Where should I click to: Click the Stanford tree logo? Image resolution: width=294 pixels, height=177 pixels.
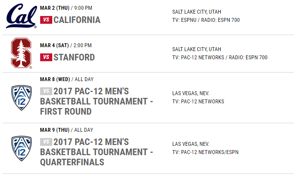tap(21, 53)
